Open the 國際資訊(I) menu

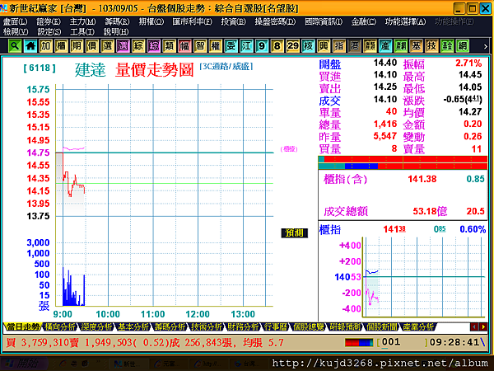pos(324,21)
